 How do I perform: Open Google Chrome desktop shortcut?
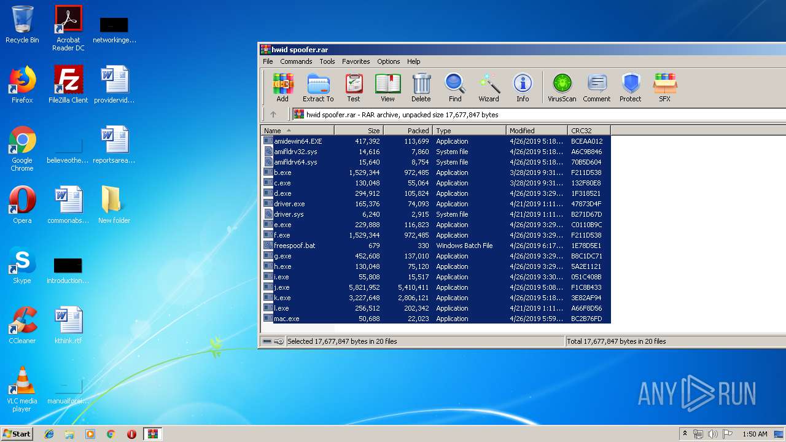pos(22,149)
